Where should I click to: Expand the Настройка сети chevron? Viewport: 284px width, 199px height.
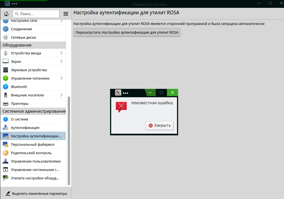pos(61,21)
